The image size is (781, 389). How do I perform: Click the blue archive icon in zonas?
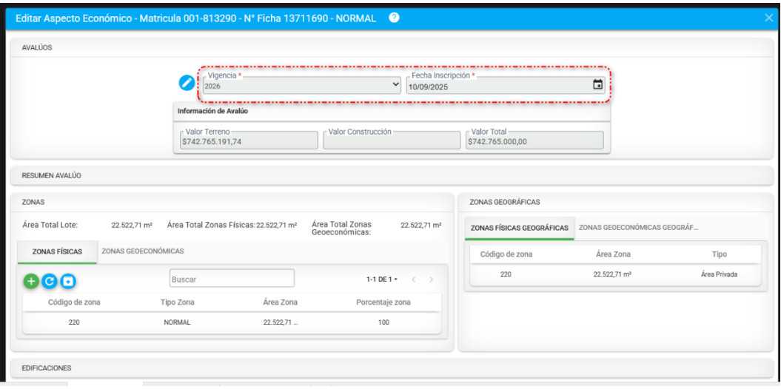(x=68, y=281)
